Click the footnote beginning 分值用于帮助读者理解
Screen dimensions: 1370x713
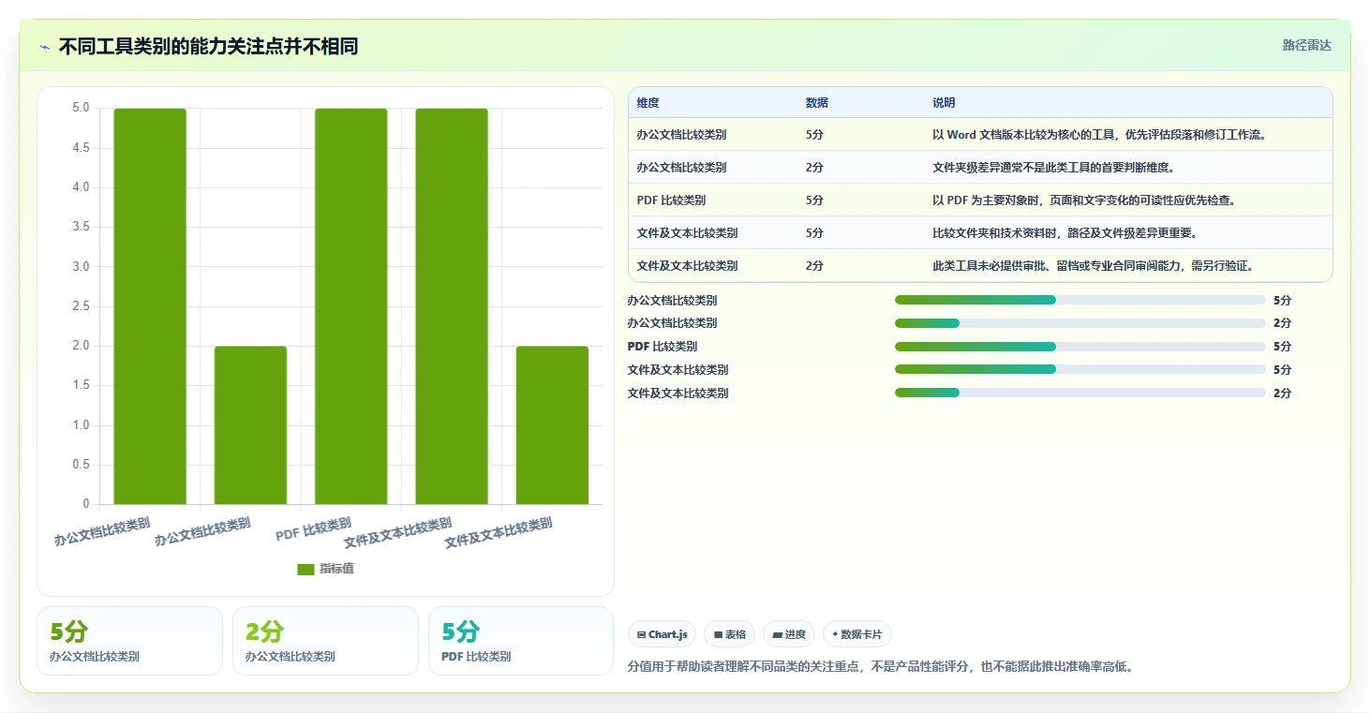click(x=883, y=667)
